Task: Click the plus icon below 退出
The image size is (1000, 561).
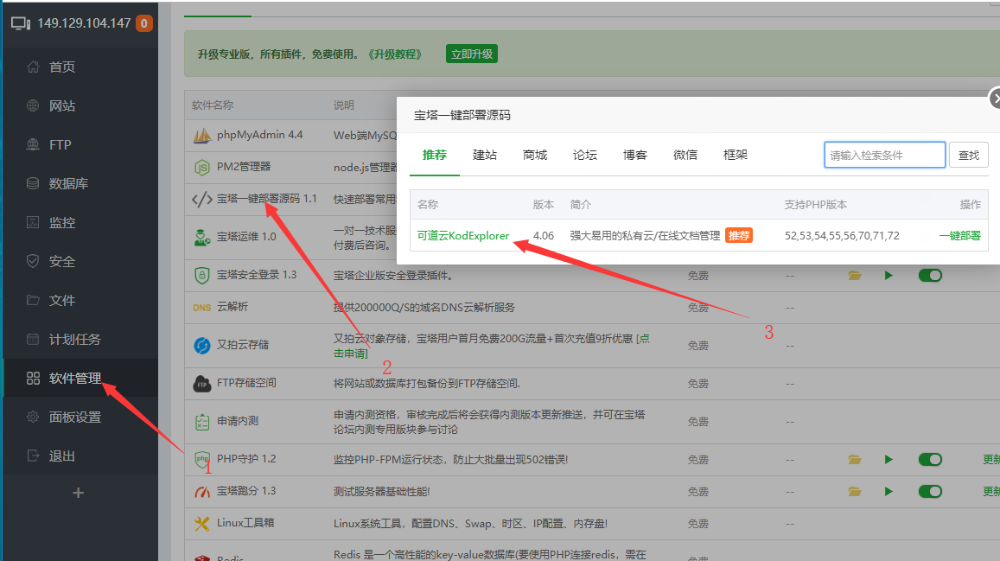Action: click(79, 493)
